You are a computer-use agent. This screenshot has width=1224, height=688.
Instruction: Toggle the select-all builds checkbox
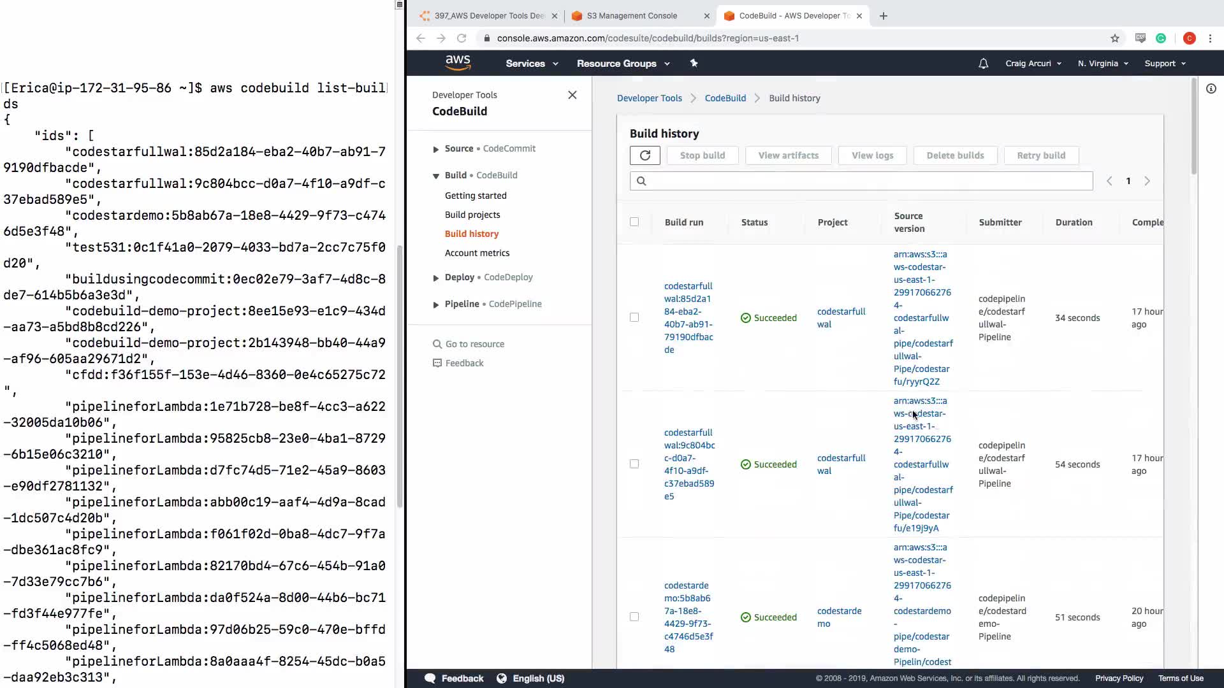pos(634,222)
